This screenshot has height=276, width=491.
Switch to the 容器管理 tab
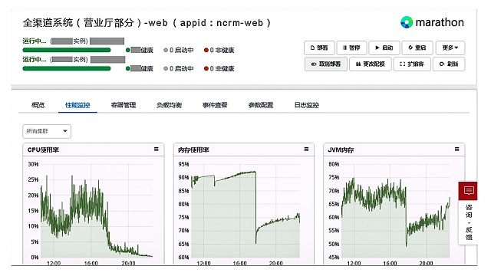[124, 105]
